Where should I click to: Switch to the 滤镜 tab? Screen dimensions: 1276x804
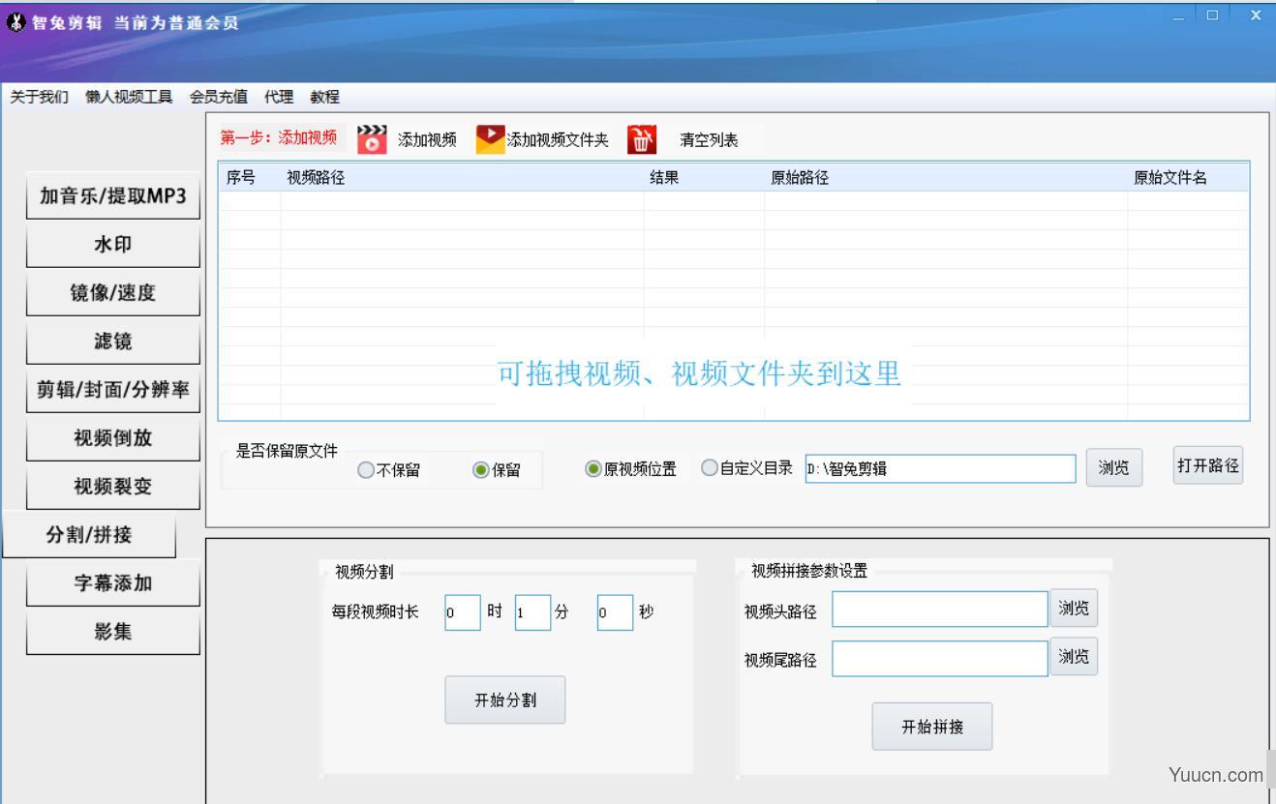click(112, 342)
